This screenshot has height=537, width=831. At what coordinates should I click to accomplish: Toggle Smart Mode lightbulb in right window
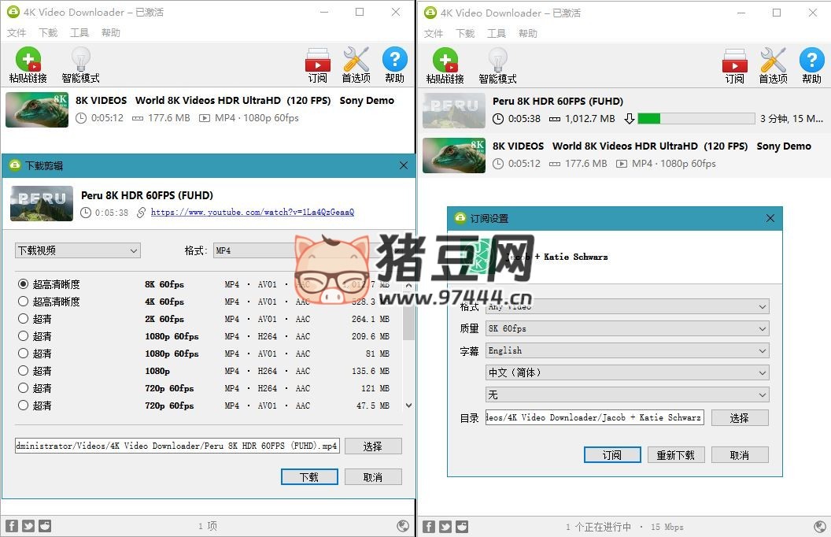(497, 61)
